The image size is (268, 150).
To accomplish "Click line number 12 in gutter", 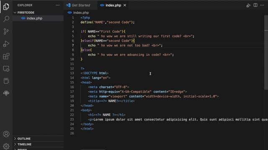I will 72,68.
